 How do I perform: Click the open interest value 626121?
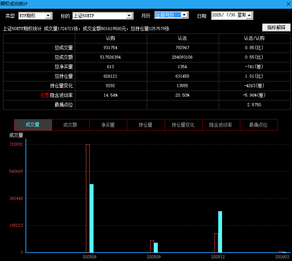[110, 76]
